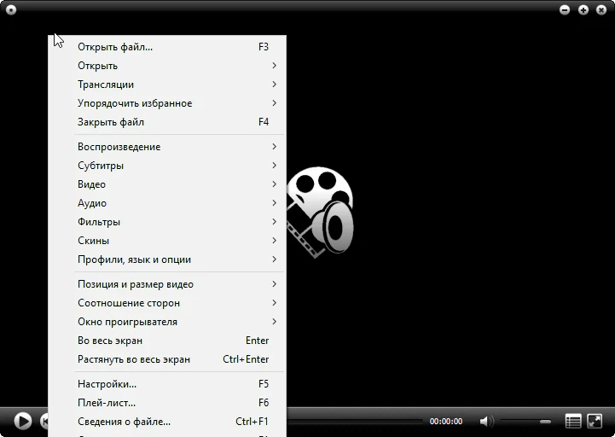Click the Play button in the control bar
The height and width of the screenshot is (437, 615).
[23, 421]
